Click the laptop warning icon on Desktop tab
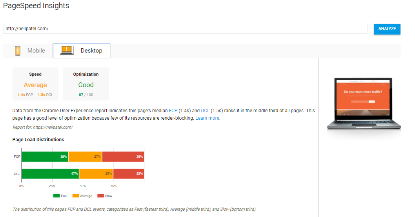This screenshot has height=217, width=415. [67, 50]
